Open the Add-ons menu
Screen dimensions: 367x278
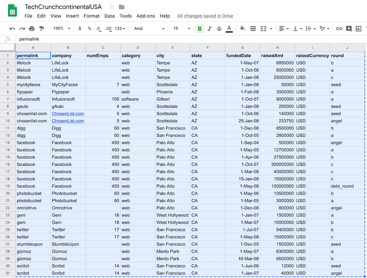tap(146, 16)
